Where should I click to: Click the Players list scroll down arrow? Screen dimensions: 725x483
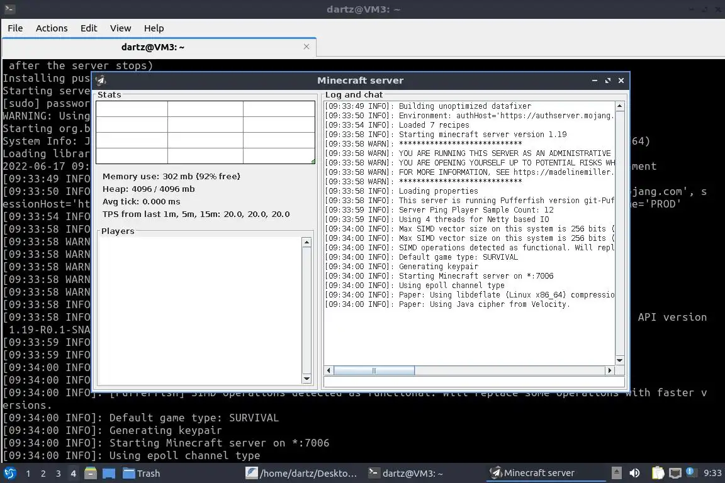[x=306, y=379]
